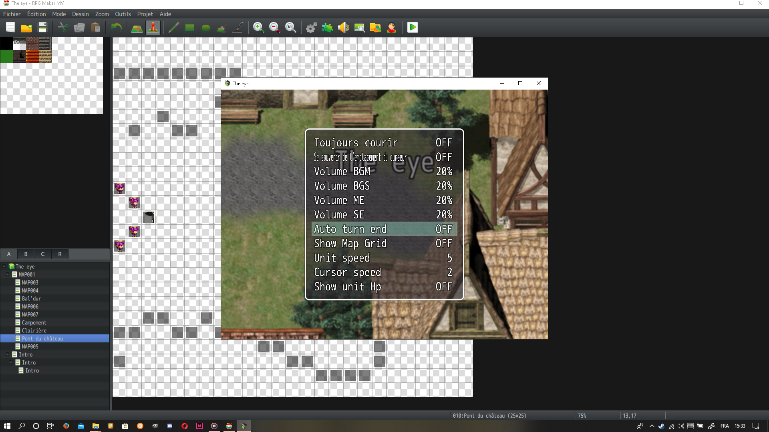Adjust the Volume BGS setting
The image size is (769, 432).
(x=384, y=186)
